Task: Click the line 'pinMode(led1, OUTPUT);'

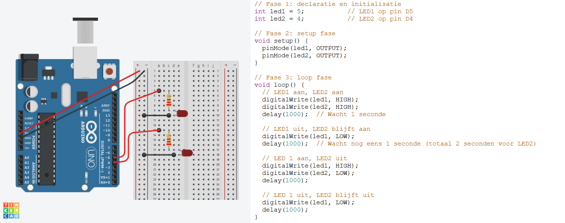Action: tap(305, 48)
